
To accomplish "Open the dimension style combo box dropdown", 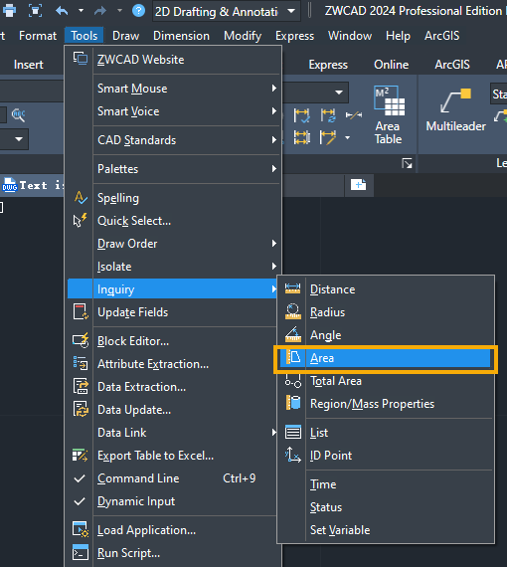I will point(339,93).
